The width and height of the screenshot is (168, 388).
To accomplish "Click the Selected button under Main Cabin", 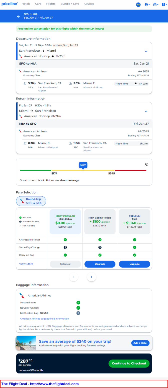I will [x=65, y=264].
